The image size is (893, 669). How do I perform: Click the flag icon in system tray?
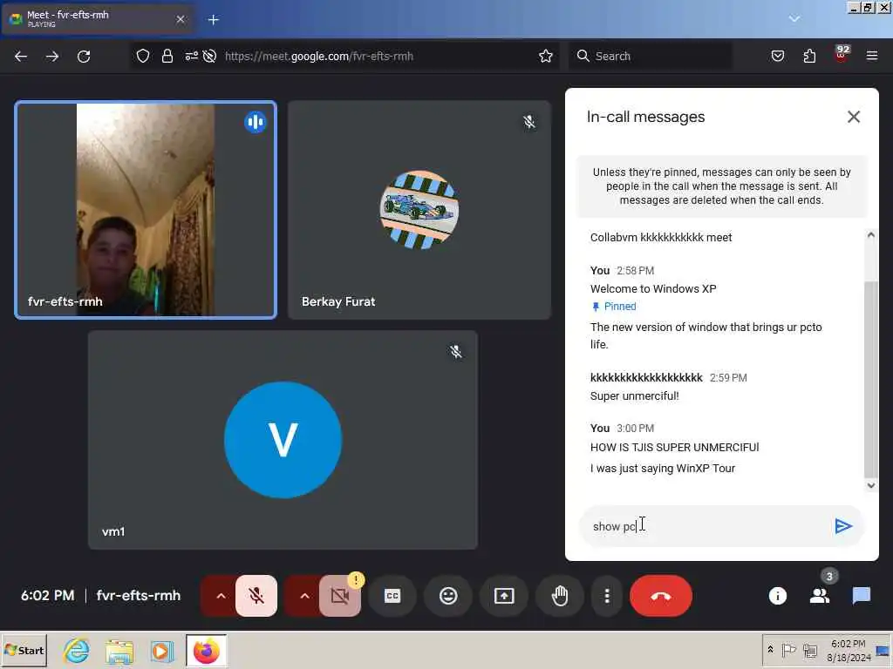click(x=788, y=650)
